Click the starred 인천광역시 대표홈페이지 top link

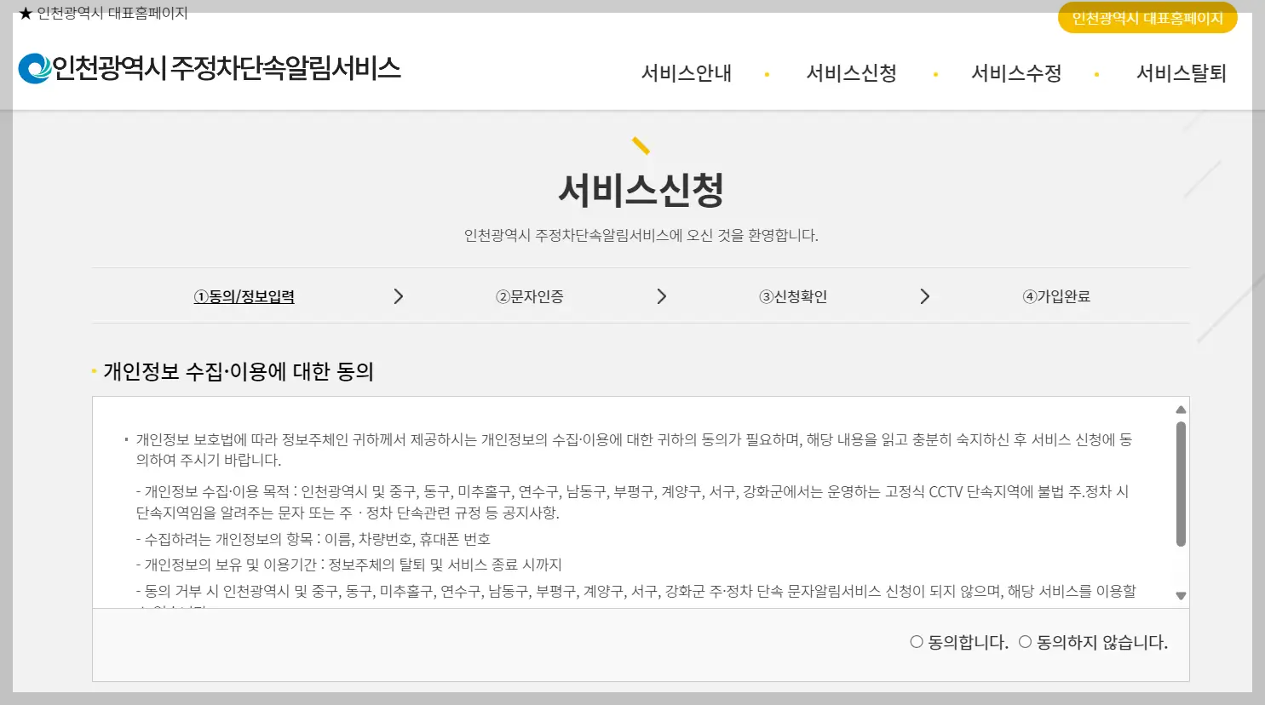pos(102,13)
